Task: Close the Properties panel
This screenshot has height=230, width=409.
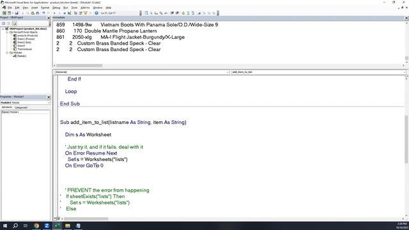Action: click(x=49, y=97)
